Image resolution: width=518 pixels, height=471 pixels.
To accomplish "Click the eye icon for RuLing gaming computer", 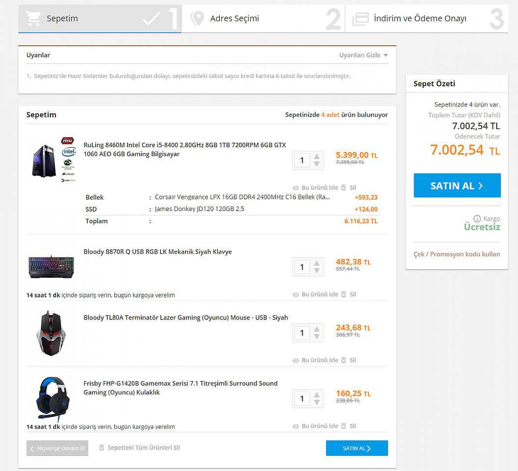I will pos(296,188).
